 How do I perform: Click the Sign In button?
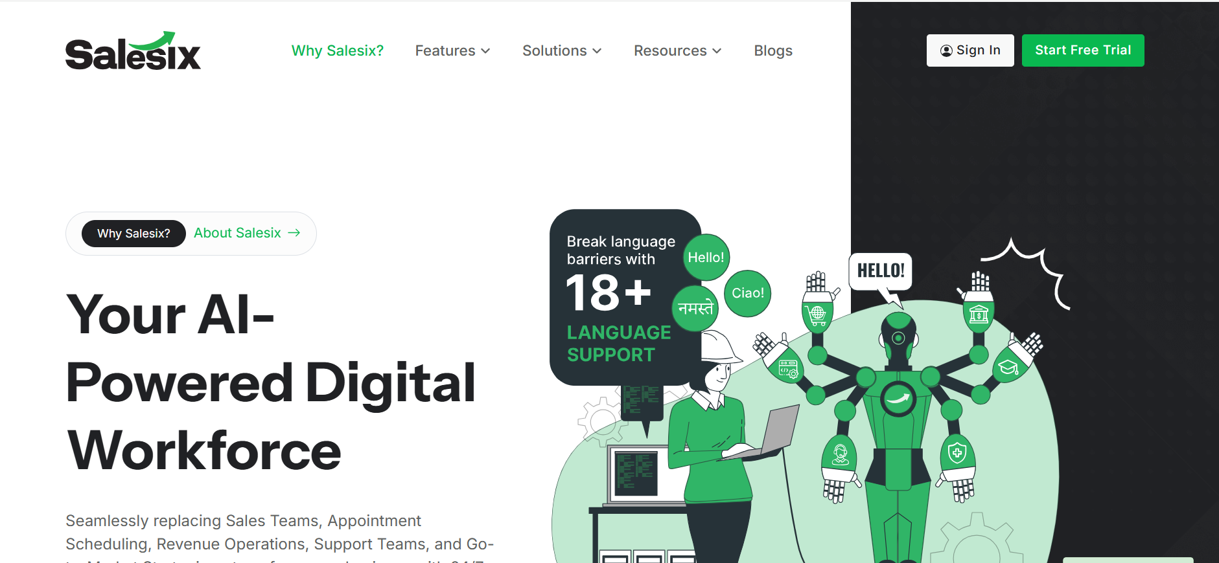[970, 50]
